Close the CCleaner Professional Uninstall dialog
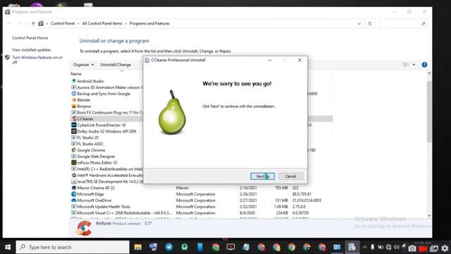Viewport: 451px width, 254px height. point(299,60)
